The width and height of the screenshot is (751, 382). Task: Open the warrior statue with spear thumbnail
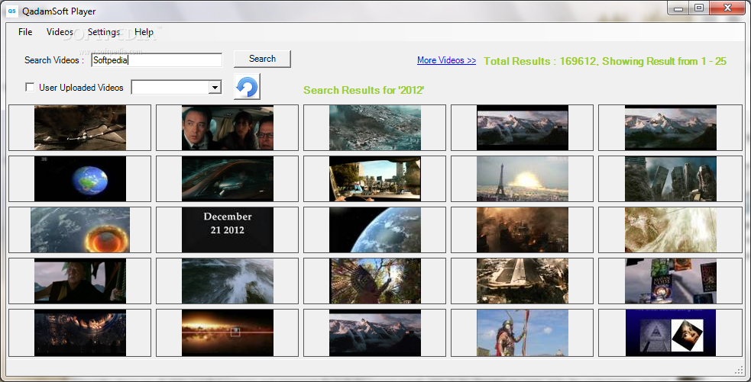pyautogui.click(x=523, y=332)
